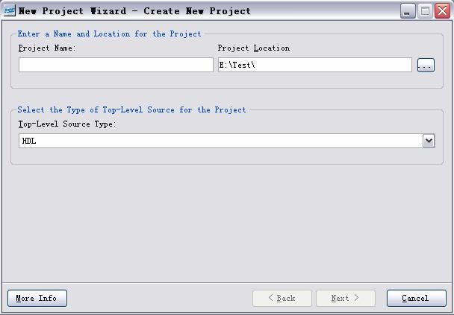Open the browse button for Project Location
Screen dimensions: 454x315
click(426, 66)
